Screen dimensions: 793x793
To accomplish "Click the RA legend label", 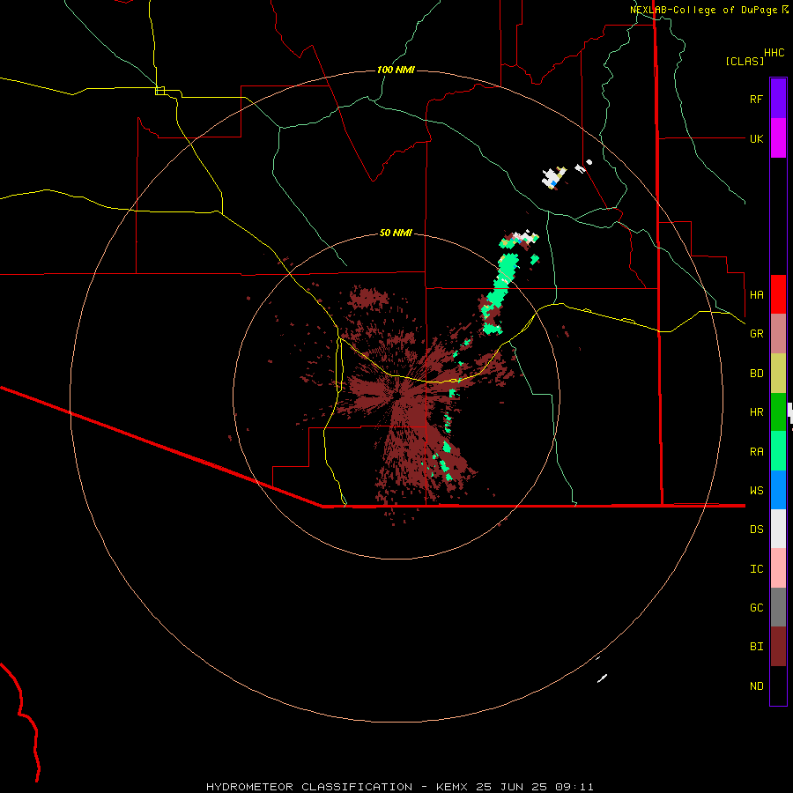I will [x=756, y=452].
